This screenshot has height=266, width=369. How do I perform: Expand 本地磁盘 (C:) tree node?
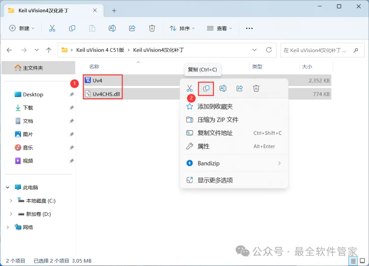coord(11,201)
